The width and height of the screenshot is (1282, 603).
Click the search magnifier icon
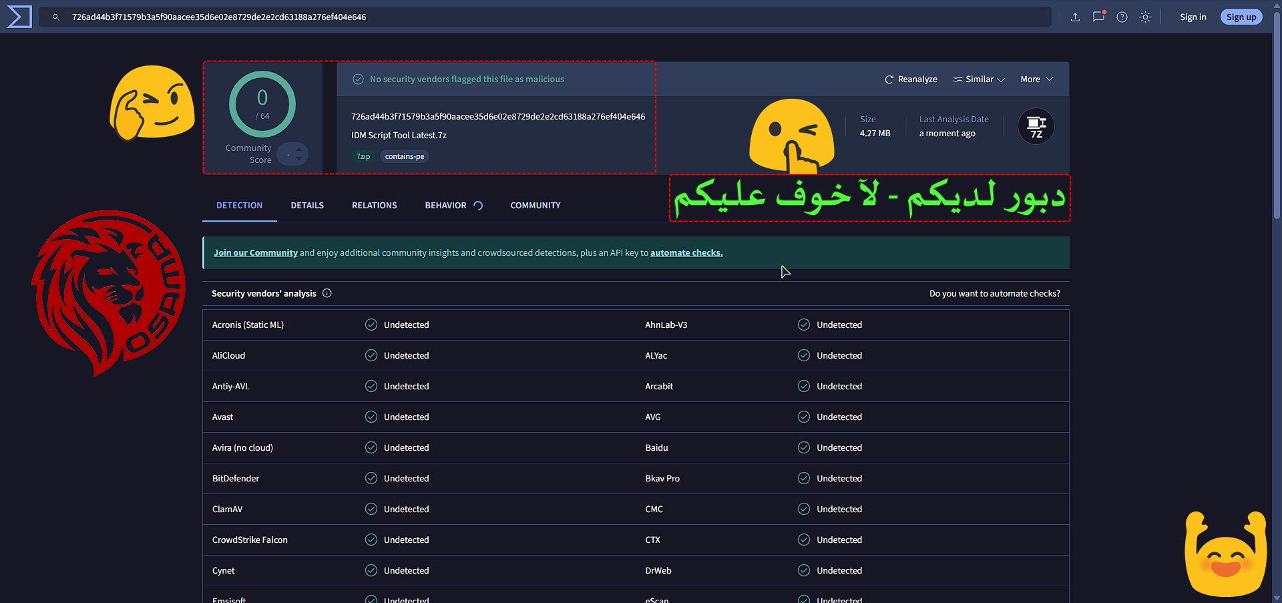pyautogui.click(x=56, y=17)
